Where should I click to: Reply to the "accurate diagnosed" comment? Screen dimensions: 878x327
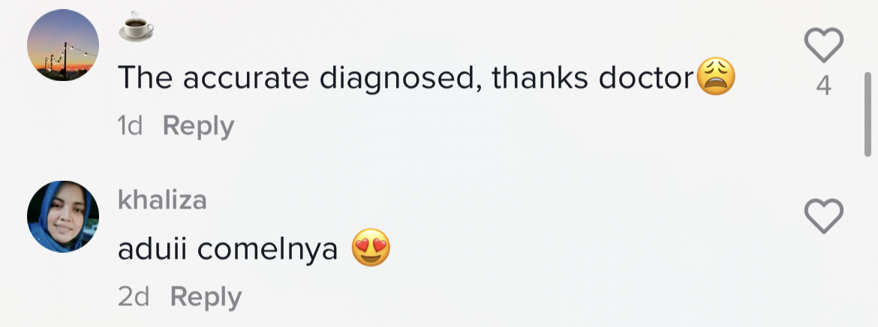pos(198,126)
